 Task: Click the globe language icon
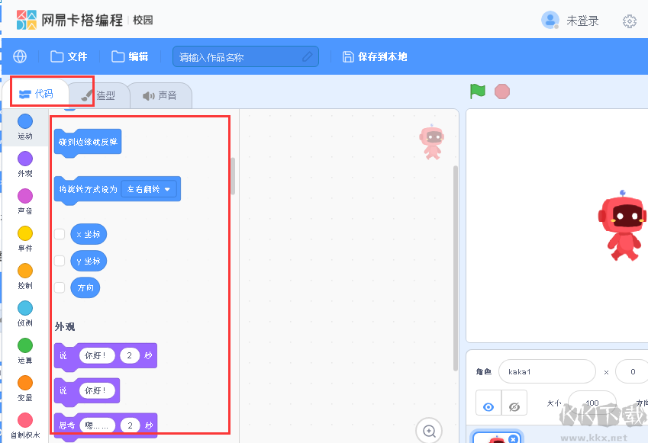(x=20, y=56)
